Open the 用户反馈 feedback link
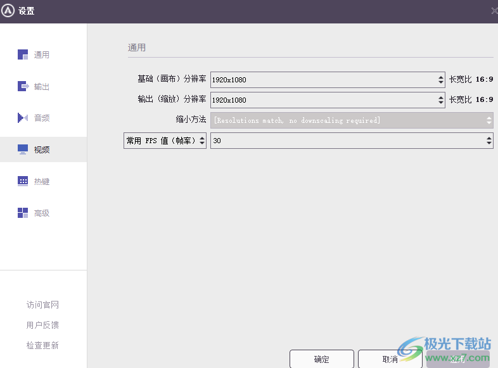 tap(42, 325)
